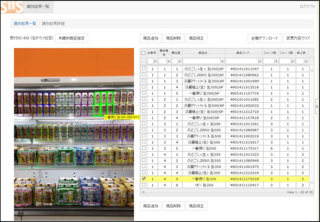Sort by the 商品コード column header
The image size is (320, 222).
243,53
